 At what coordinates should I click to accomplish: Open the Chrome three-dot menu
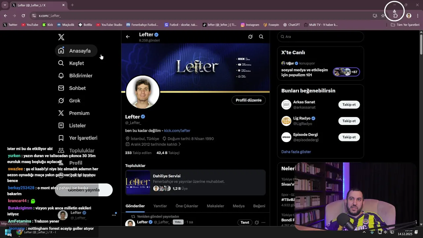(x=418, y=16)
